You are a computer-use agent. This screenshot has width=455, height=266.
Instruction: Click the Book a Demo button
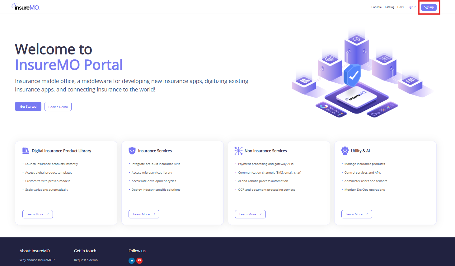(x=58, y=106)
